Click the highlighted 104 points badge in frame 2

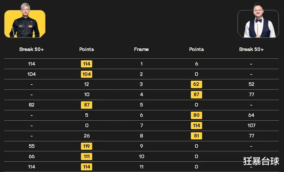(87, 74)
